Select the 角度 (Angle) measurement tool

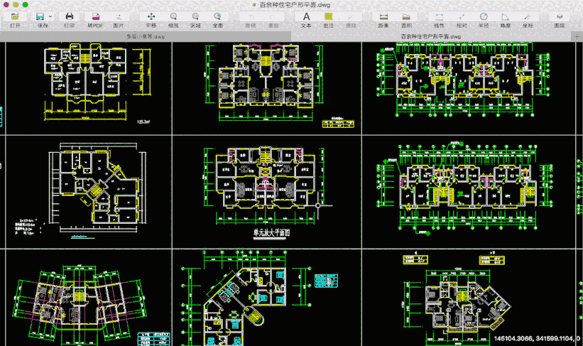click(505, 16)
